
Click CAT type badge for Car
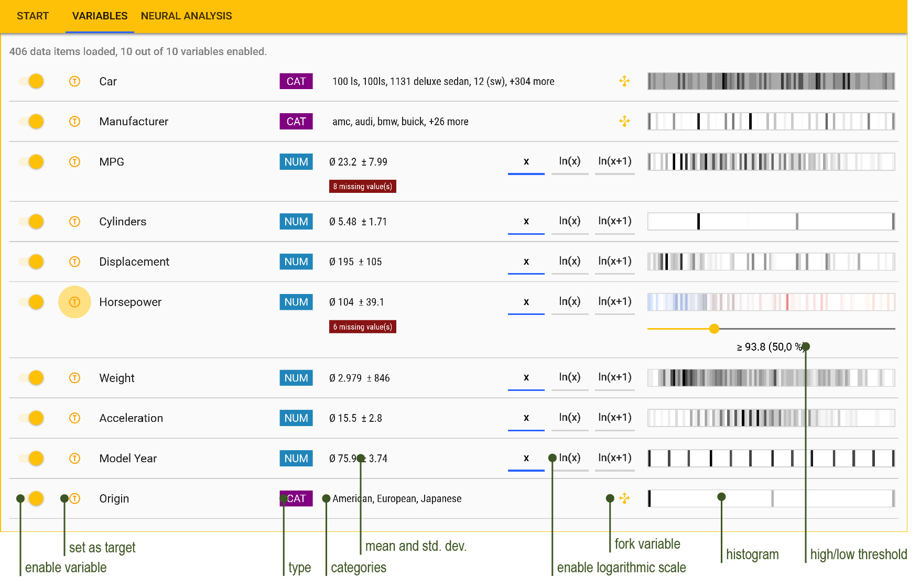point(296,81)
